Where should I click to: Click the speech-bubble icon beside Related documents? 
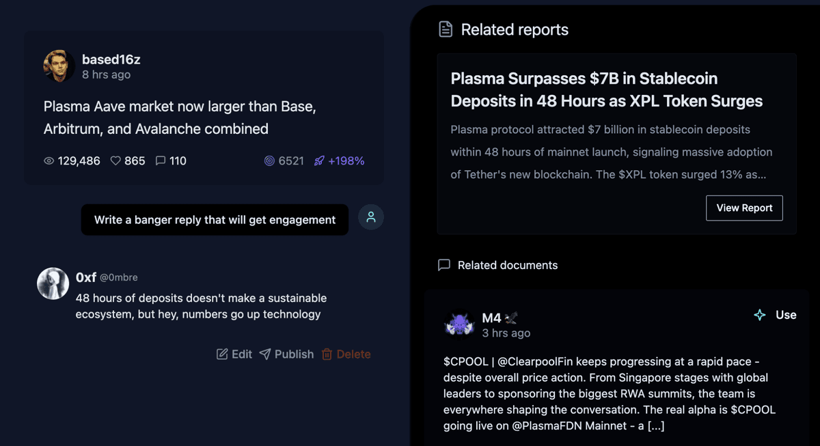pyautogui.click(x=444, y=265)
